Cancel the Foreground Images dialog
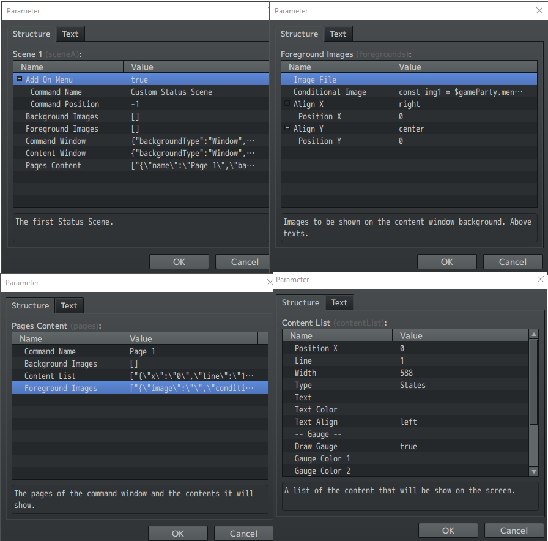This screenshot has height=541, width=548. (513, 262)
